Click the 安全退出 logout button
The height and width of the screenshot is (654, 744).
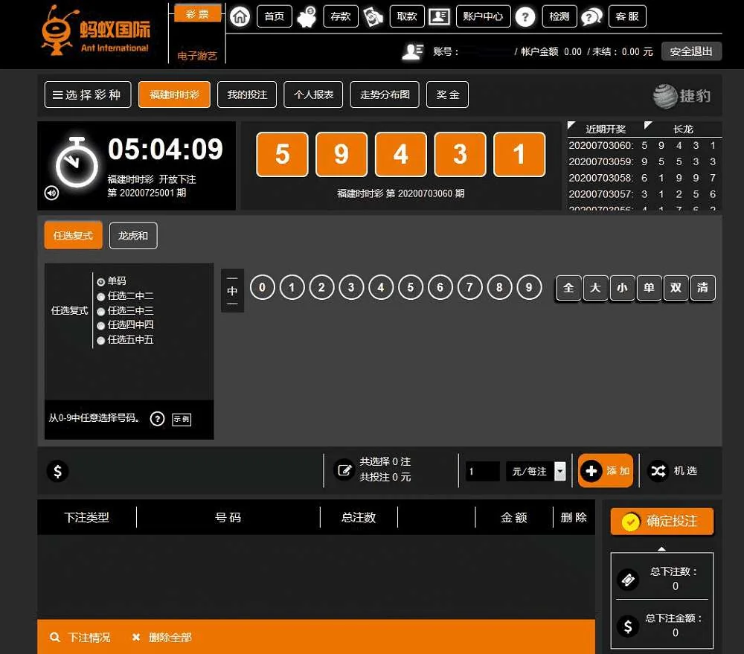[x=691, y=51]
